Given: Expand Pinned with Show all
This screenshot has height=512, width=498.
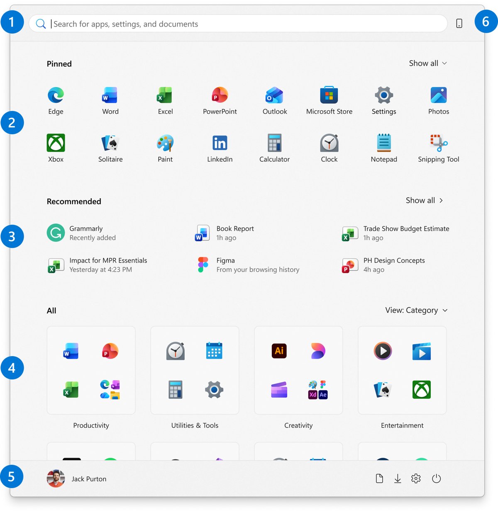Looking at the screenshot, I should 428,63.
